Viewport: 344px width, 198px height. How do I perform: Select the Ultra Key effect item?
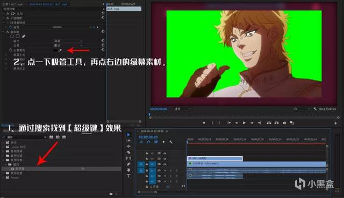pos(61,169)
